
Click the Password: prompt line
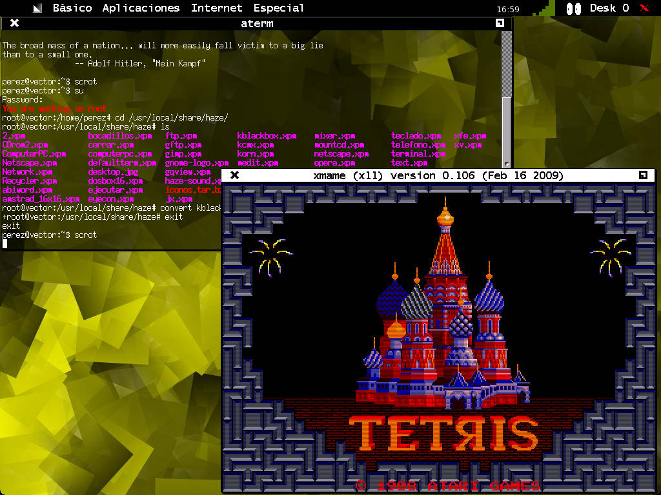23,100
